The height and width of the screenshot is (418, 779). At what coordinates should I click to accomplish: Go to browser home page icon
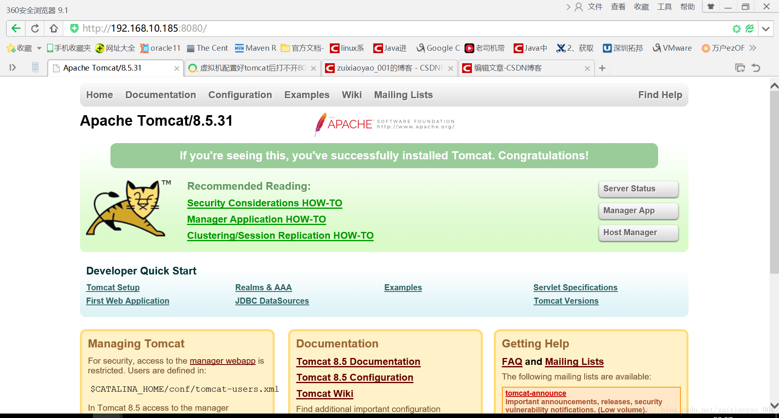coord(54,28)
